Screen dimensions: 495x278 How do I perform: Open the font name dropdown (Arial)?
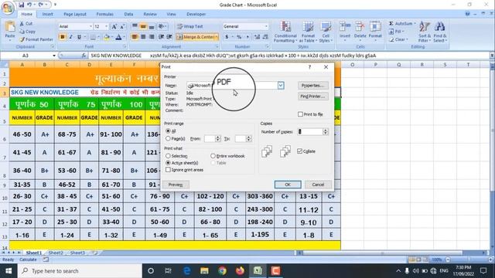90,27
